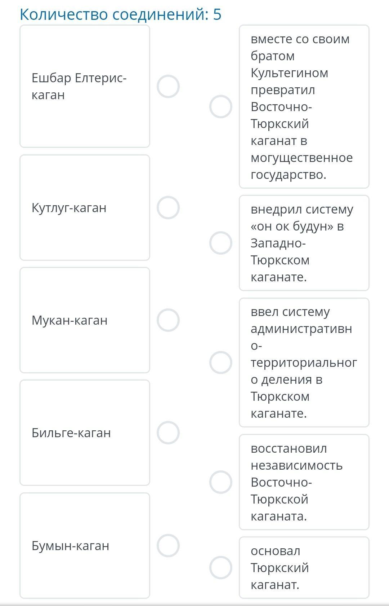Select the connector circle beside Бумын-каган

[168, 545]
